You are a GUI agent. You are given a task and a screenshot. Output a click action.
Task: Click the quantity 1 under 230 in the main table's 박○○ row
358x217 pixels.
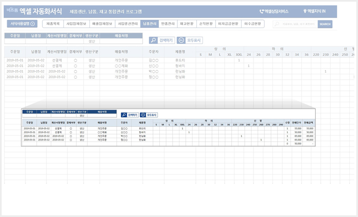click(x=325, y=71)
